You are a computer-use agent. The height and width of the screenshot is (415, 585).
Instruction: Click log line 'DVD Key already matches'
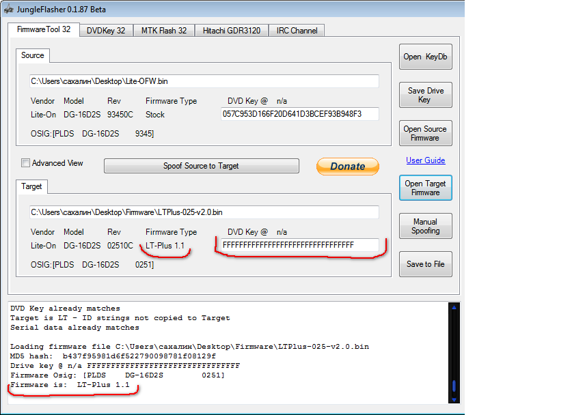tap(66, 309)
